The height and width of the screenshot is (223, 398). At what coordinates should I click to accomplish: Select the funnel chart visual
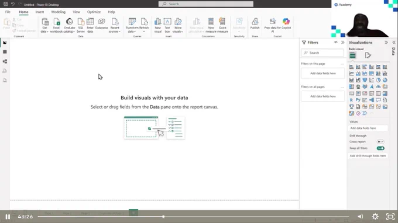click(365, 80)
